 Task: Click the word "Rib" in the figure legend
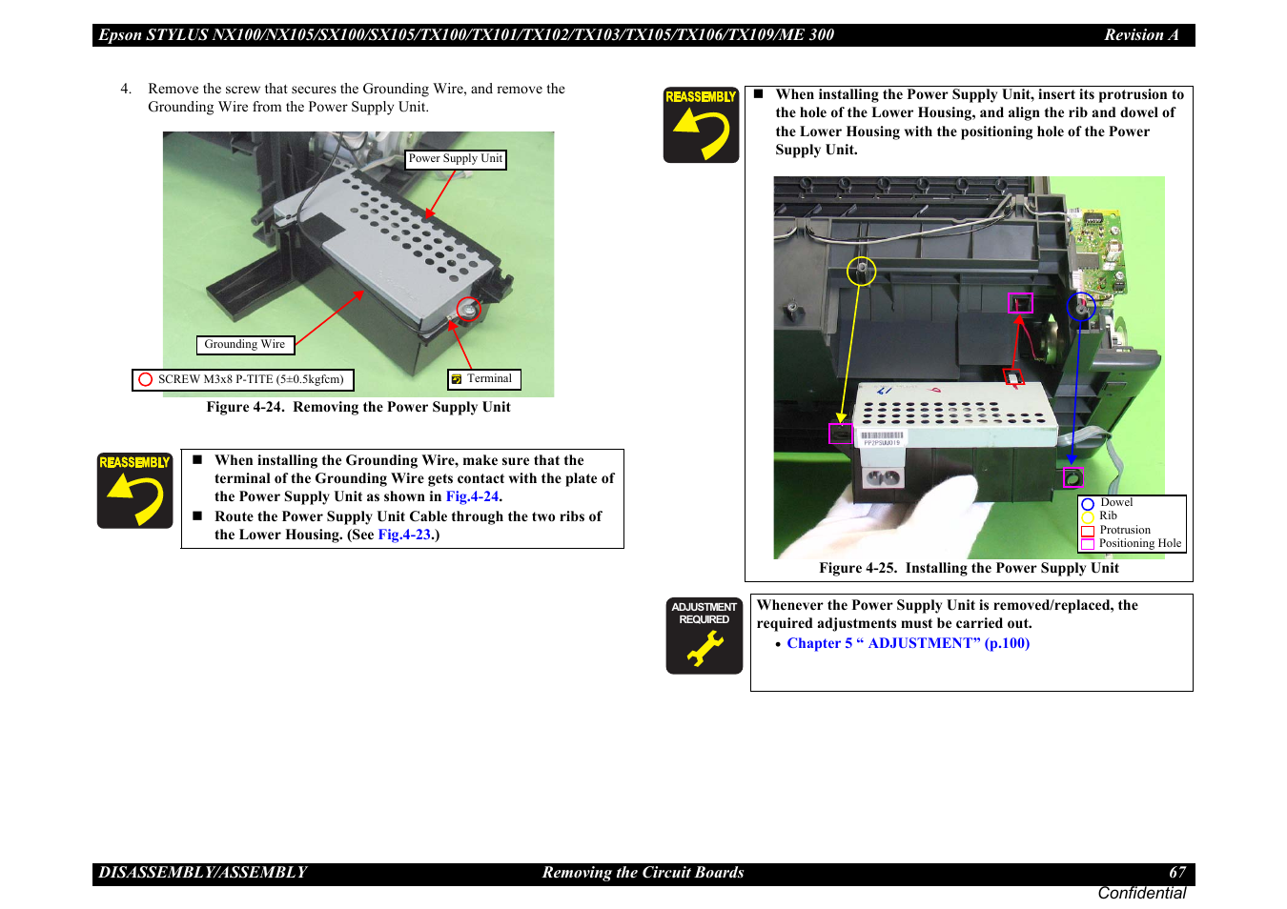tap(1108, 515)
